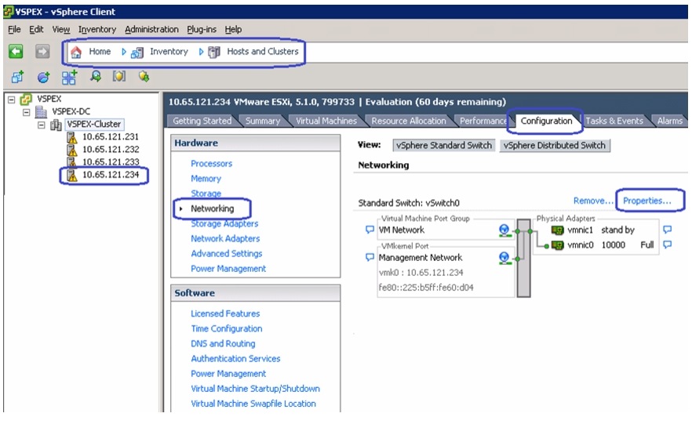This screenshot has width=692, height=435.
Task: Click the VSPEX-DC datacenter icon
Action: pyautogui.click(x=41, y=111)
